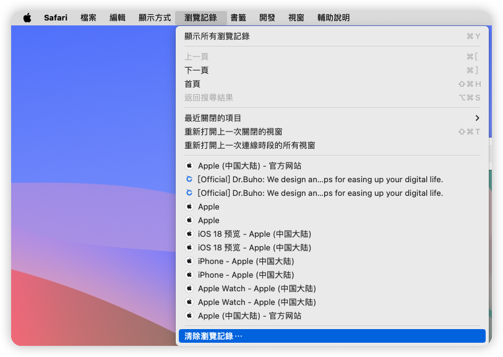Viewport: 503px width, 357px height.
Task: Open the 顯示方式 menu
Action: pyautogui.click(x=155, y=18)
